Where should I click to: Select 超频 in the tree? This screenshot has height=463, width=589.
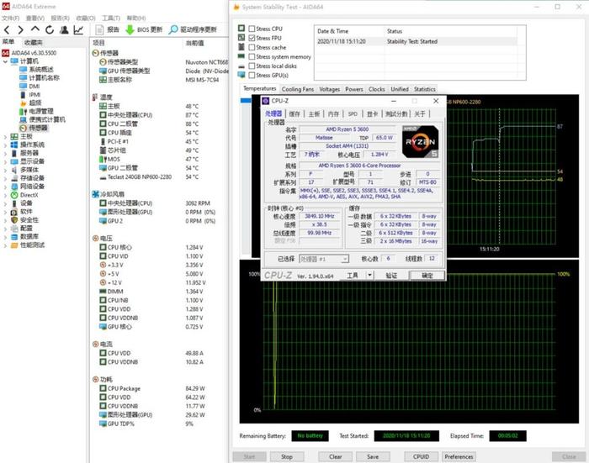pos(35,103)
